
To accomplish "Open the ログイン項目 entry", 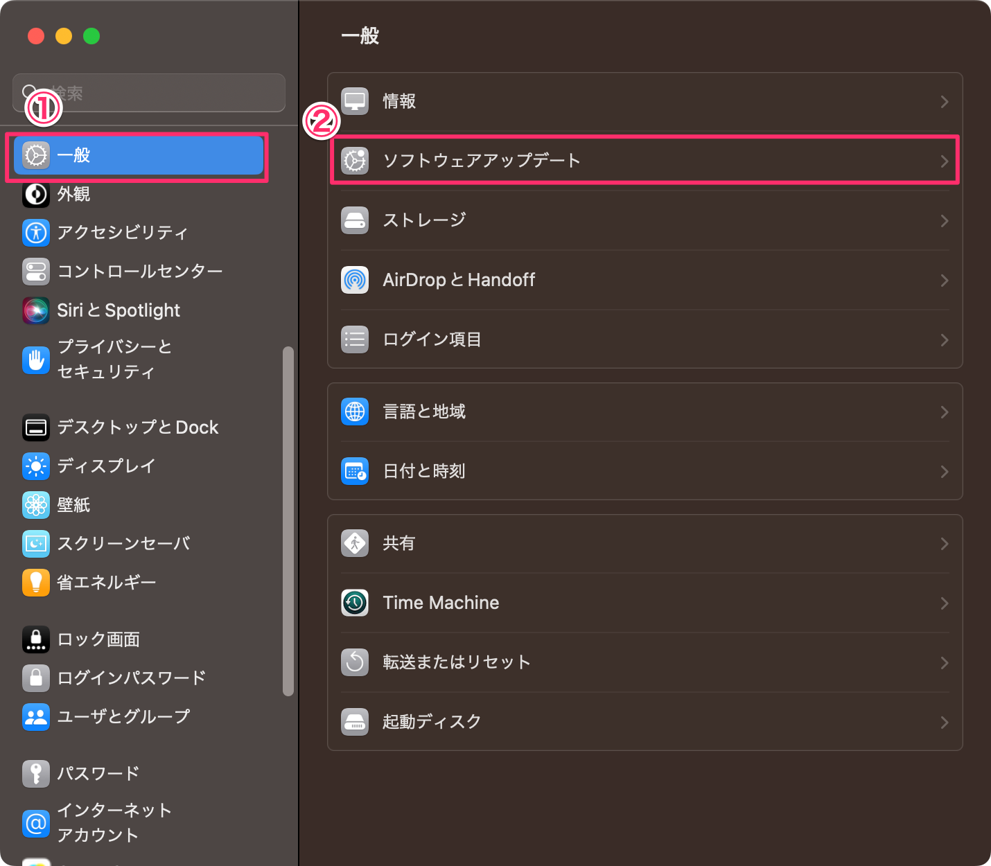I will pos(644,339).
